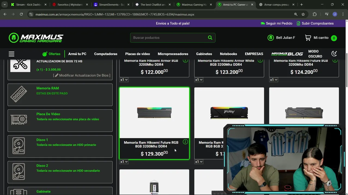
Task: Open a new browser tab
Action: (302, 5)
